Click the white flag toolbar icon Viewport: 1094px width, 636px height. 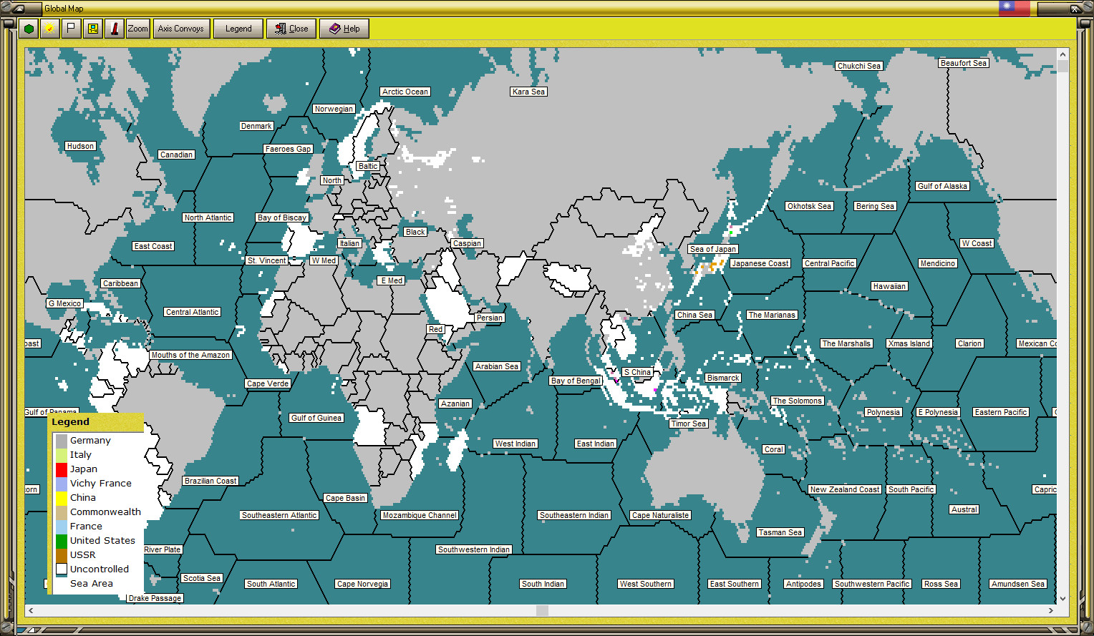[x=71, y=29]
